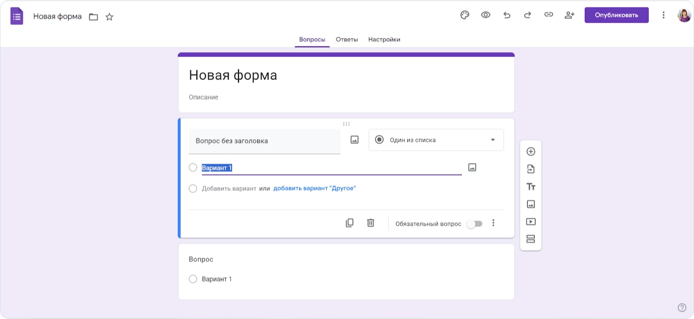Switch to the Настройки tab
694x319 pixels.
pyautogui.click(x=384, y=39)
